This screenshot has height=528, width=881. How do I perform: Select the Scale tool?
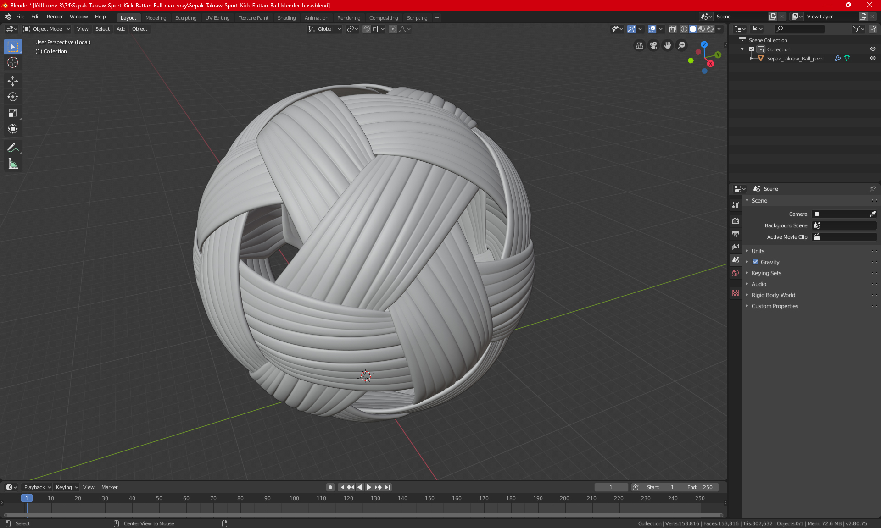click(13, 113)
